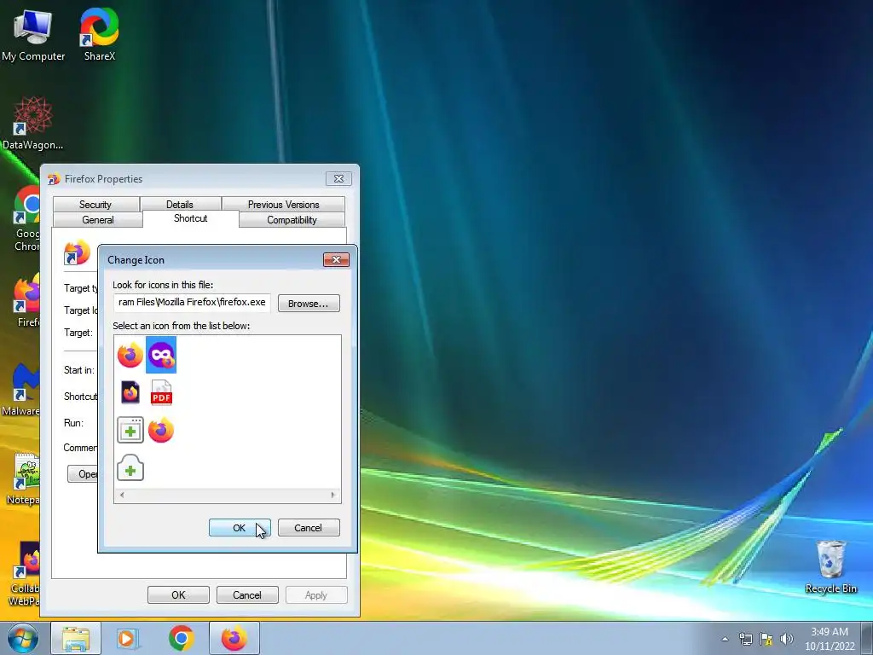Switch to the General tab
This screenshot has width=873, height=655.
coord(98,220)
